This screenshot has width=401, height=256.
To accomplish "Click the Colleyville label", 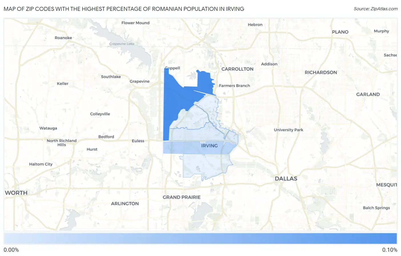I will 100,114.
